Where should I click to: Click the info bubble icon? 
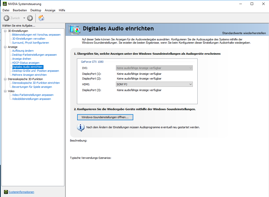tap(81, 128)
